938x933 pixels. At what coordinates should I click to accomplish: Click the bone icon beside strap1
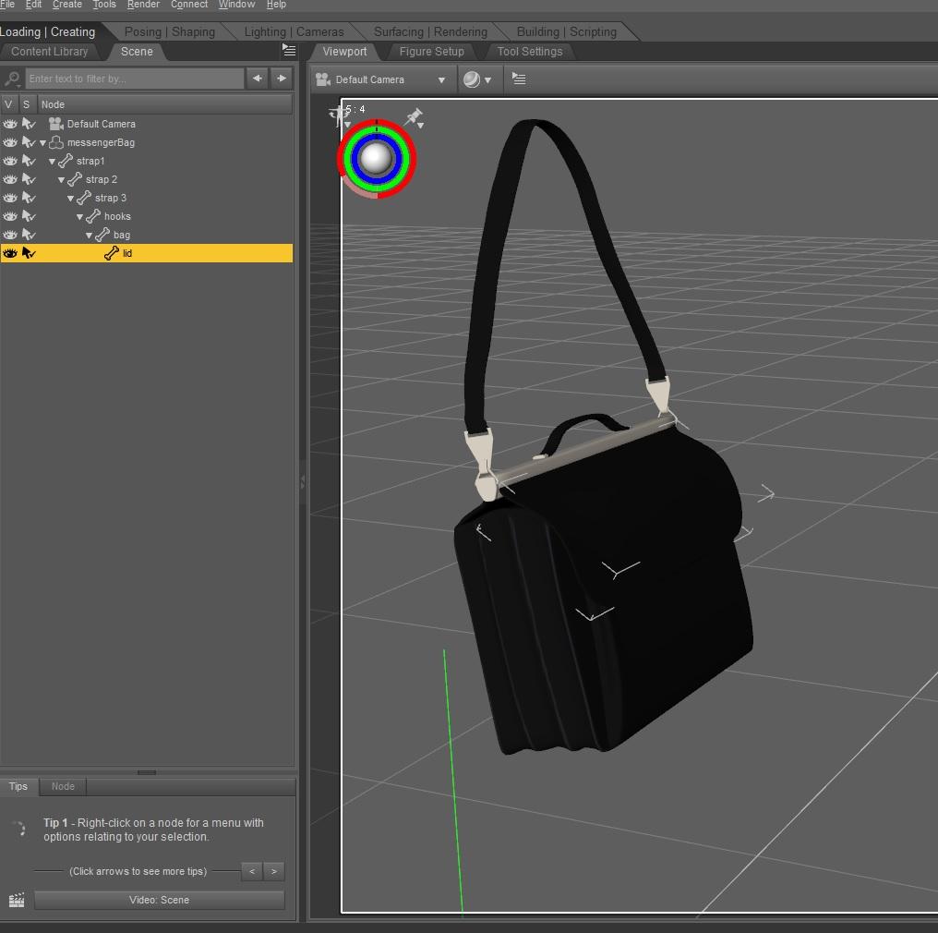click(66, 161)
